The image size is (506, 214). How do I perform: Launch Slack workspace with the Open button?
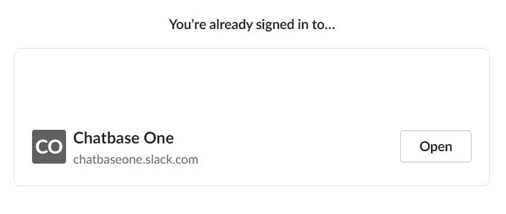click(436, 146)
